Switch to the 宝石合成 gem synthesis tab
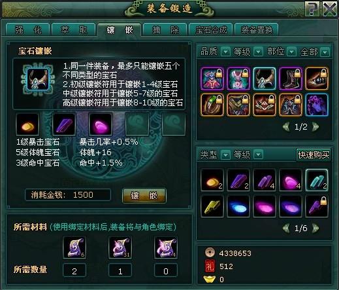The image size is (339, 290). click(x=211, y=29)
